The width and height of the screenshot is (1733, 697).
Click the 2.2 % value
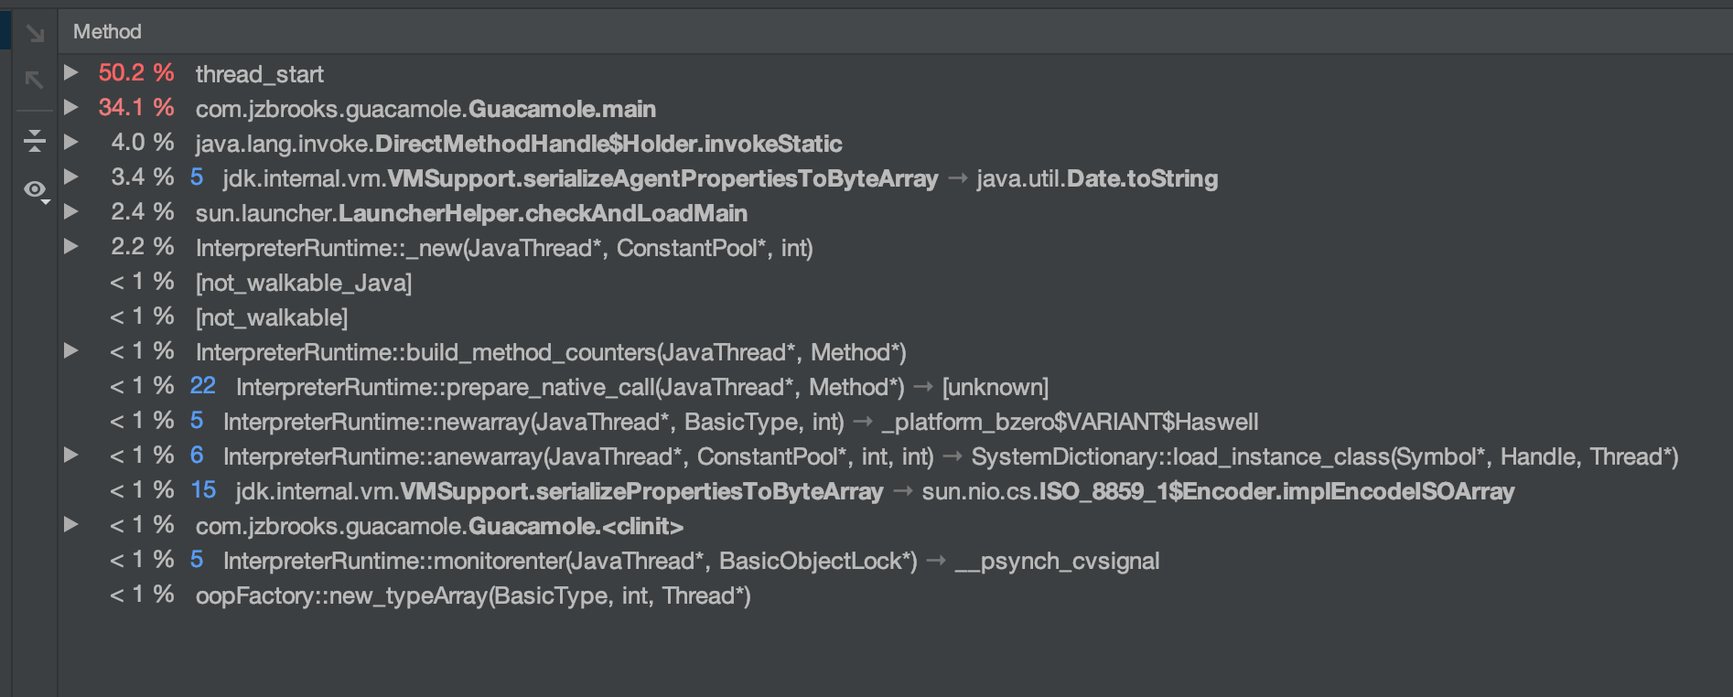[142, 246]
